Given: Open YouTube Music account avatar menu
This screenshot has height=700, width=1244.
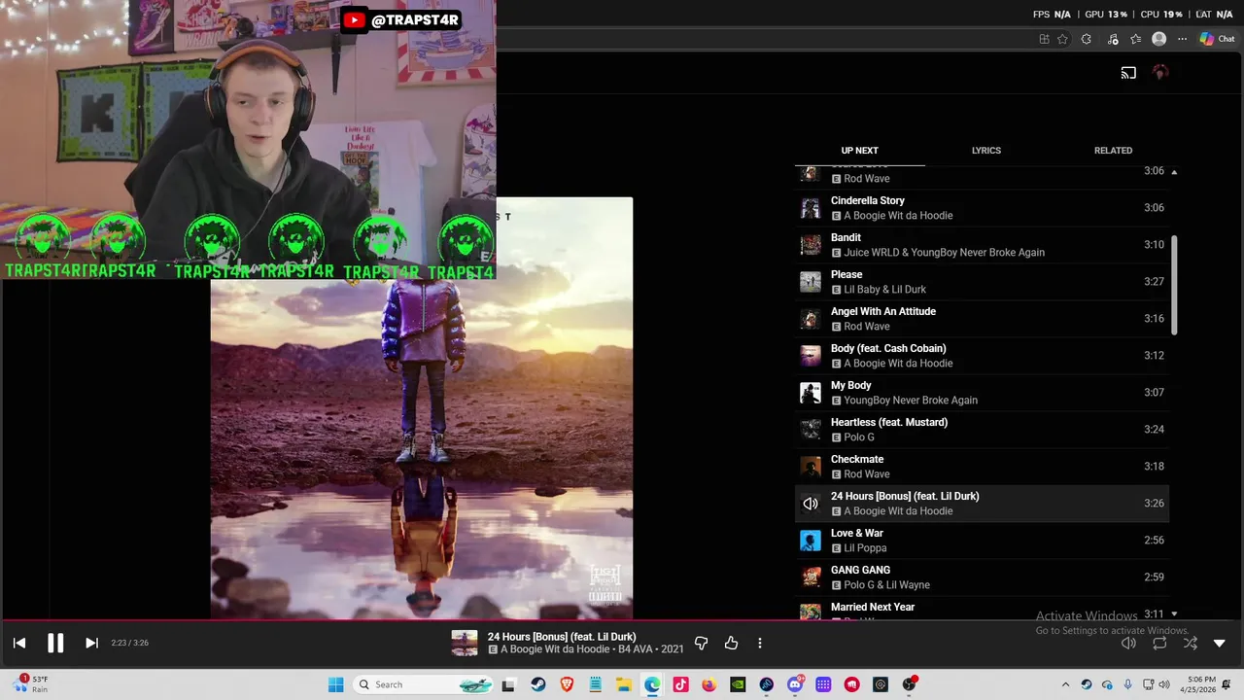Looking at the screenshot, I should click(x=1160, y=72).
